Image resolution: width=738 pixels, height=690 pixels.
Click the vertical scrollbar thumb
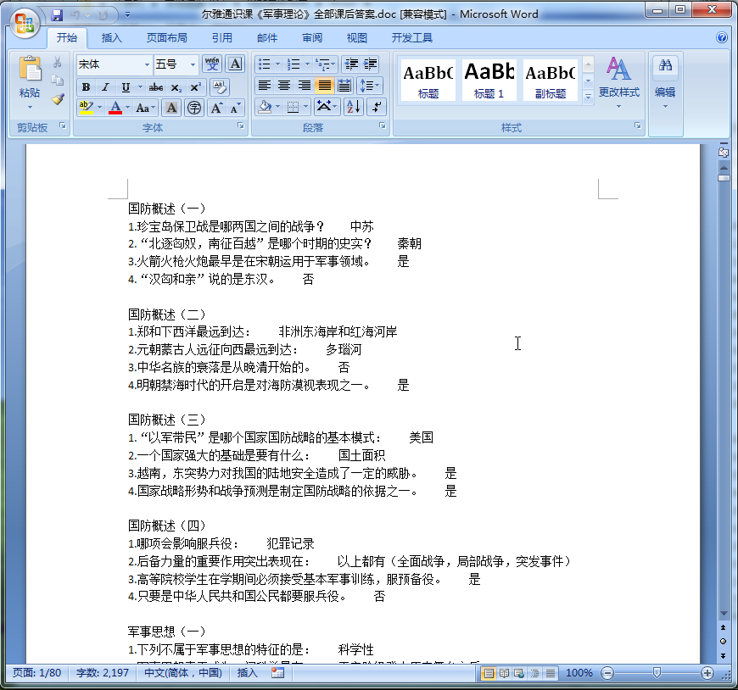(724, 178)
